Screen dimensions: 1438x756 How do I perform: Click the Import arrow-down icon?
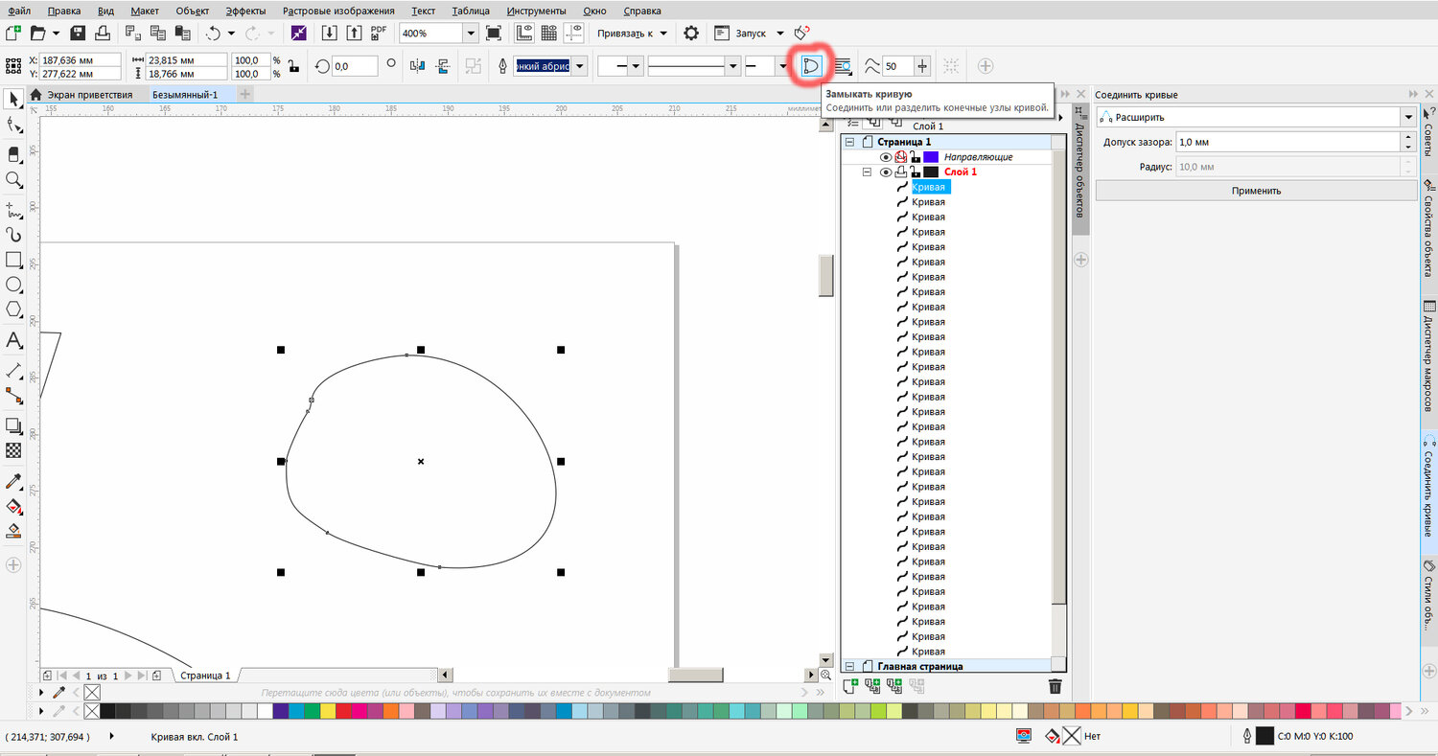329,33
